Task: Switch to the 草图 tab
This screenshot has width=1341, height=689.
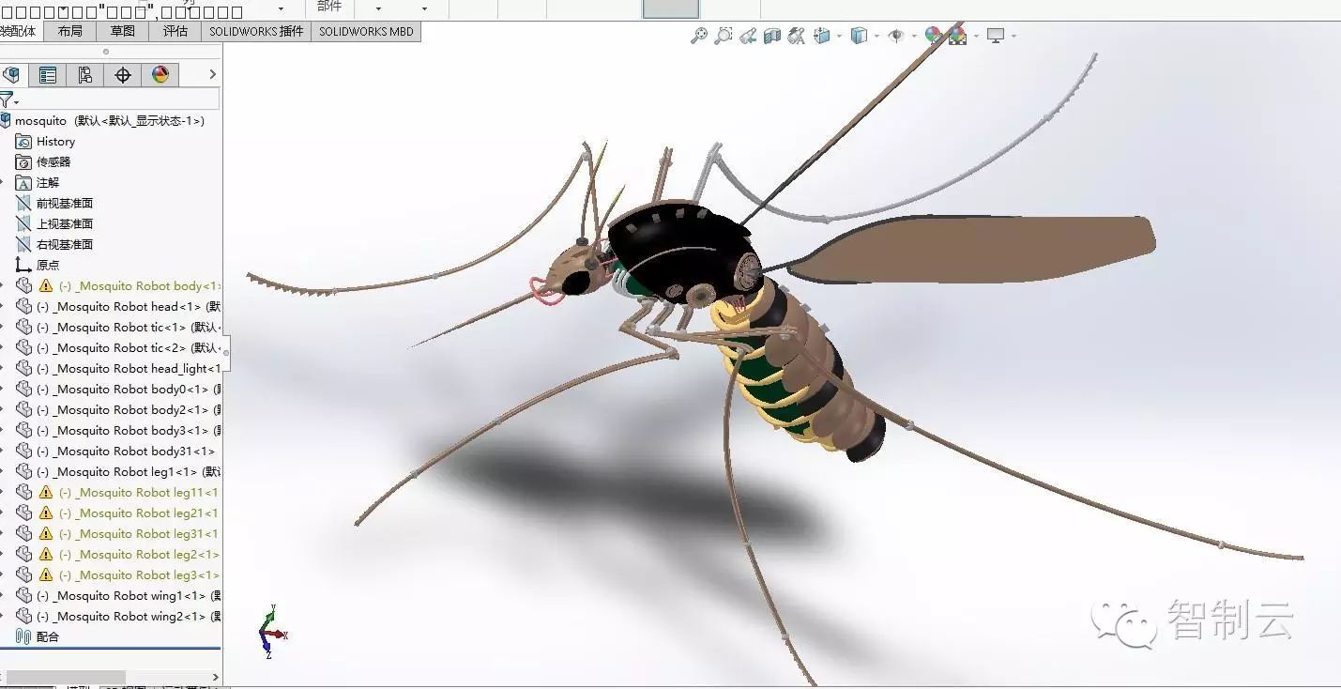Action: pyautogui.click(x=123, y=31)
